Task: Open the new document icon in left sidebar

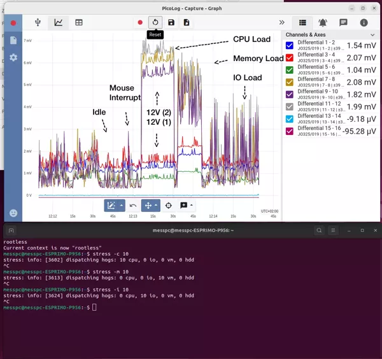Action: point(13,40)
